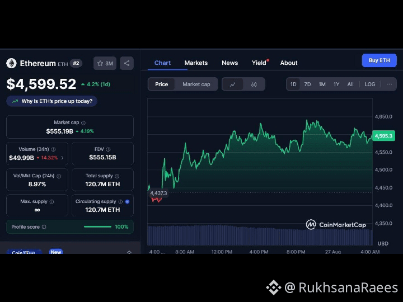
Task: Click the $555.15B FDV value
Action: point(102,157)
